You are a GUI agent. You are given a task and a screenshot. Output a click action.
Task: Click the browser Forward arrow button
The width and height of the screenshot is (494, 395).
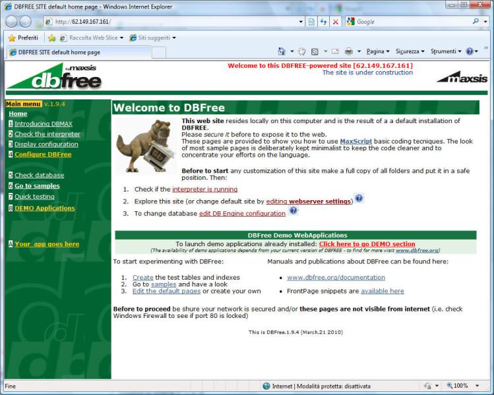pos(26,21)
